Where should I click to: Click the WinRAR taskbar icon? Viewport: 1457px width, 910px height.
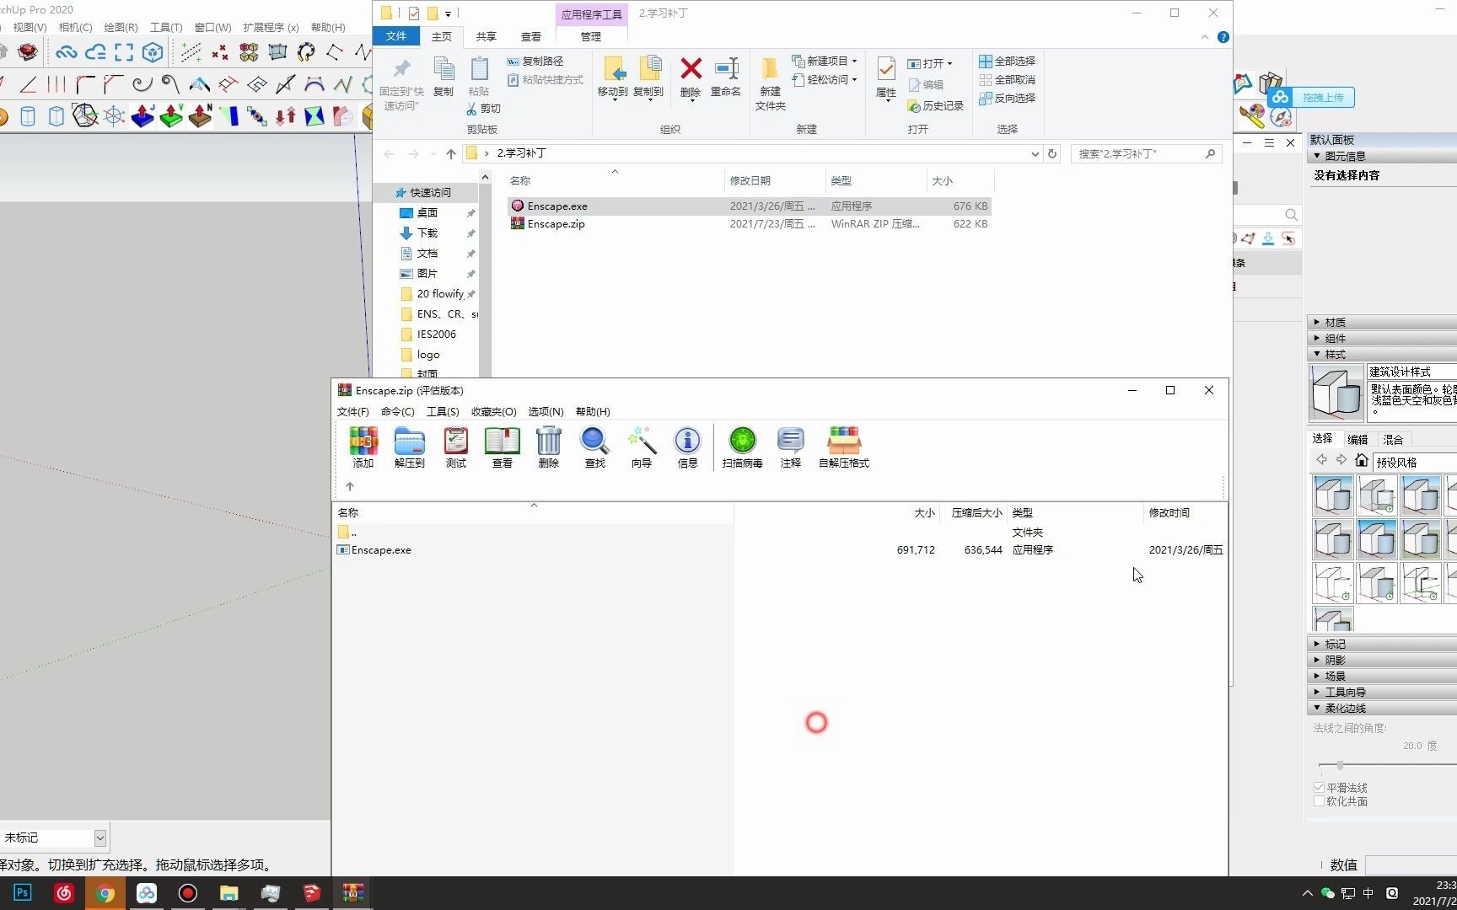[353, 892]
